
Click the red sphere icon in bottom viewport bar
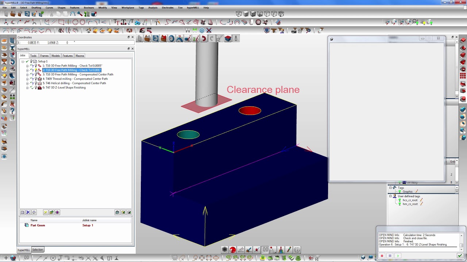(232, 250)
